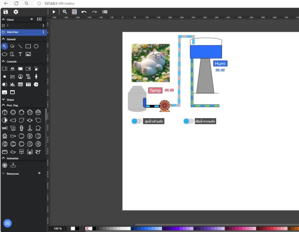
Task: Add a new view with plus icon
Action: click(32, 19)
